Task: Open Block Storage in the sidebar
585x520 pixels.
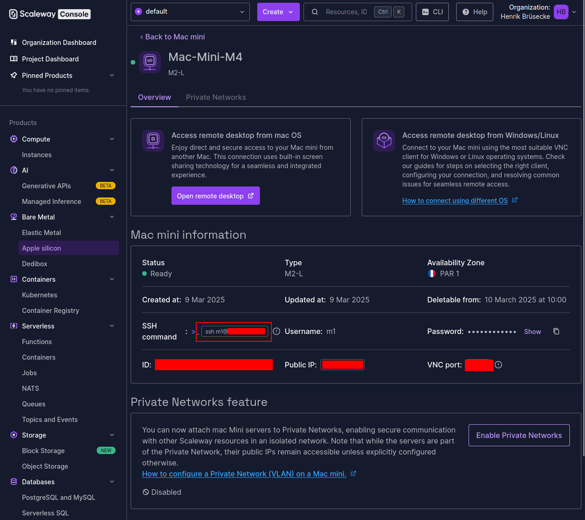Action: tap(43, 451)
